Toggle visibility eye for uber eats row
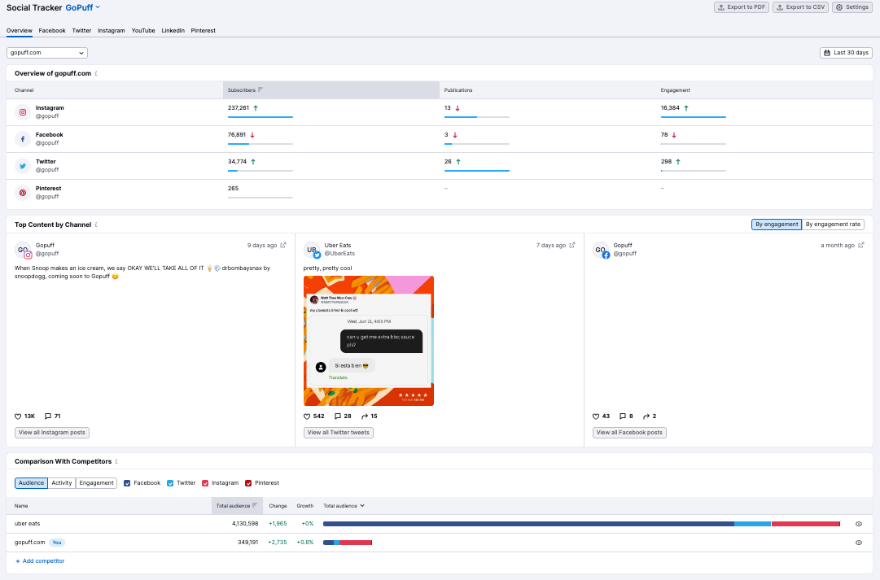Screen dimensions: 880x580 tap(859, 524)
